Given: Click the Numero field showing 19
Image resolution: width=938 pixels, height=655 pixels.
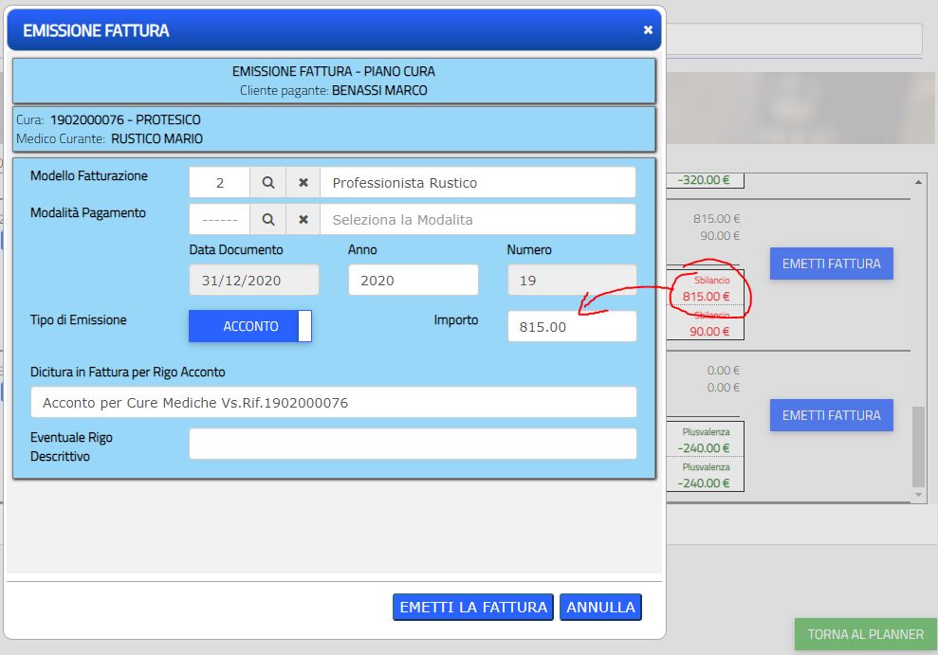Looking at the screenshot, I should [x=571, y=281].
